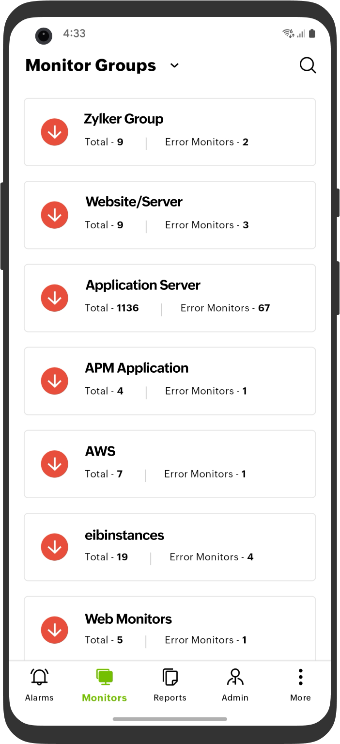Click the red down-status icon for Zylker Group
Image resolution: width=340 pixels, height=744 pixels.
55,132
